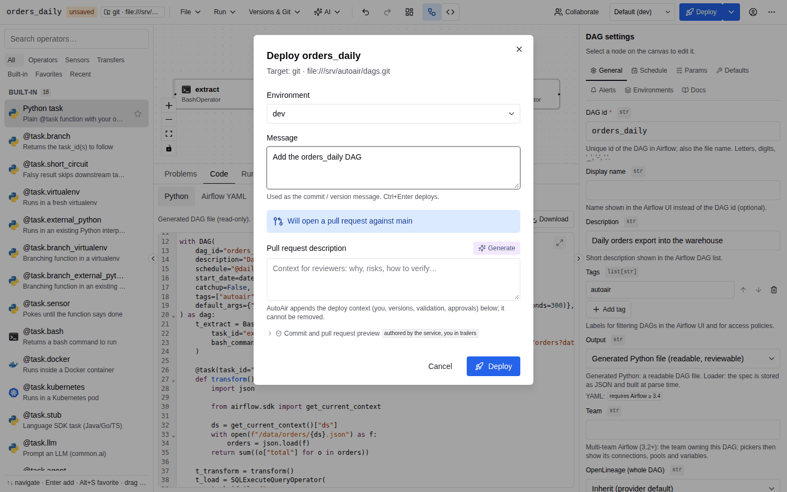Click in the Pull request description field
This screenshot has width=787, height=492.
pyautogui.click(x=393, y=279)
